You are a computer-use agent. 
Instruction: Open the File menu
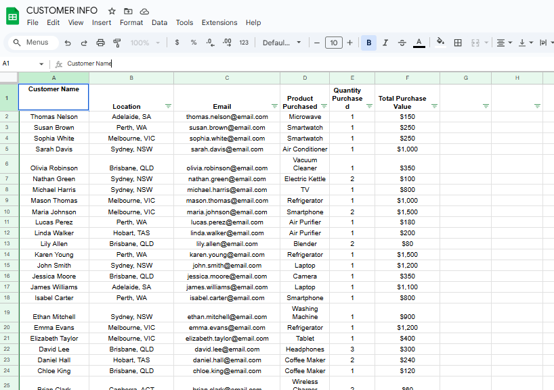pyautogui.click(x=33, y=22)
